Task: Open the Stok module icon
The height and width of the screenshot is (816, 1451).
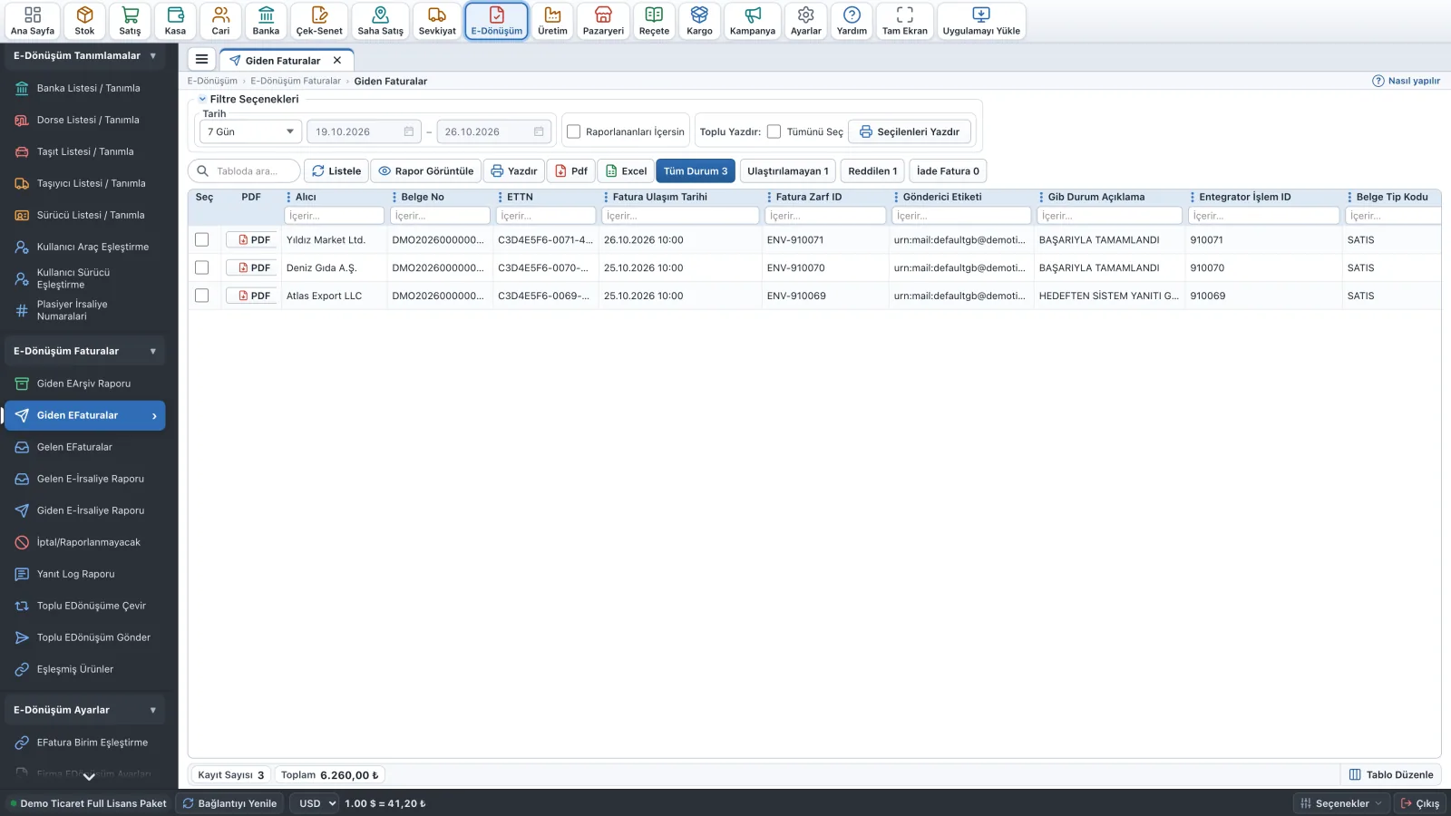Action: (x=84, y=21)
